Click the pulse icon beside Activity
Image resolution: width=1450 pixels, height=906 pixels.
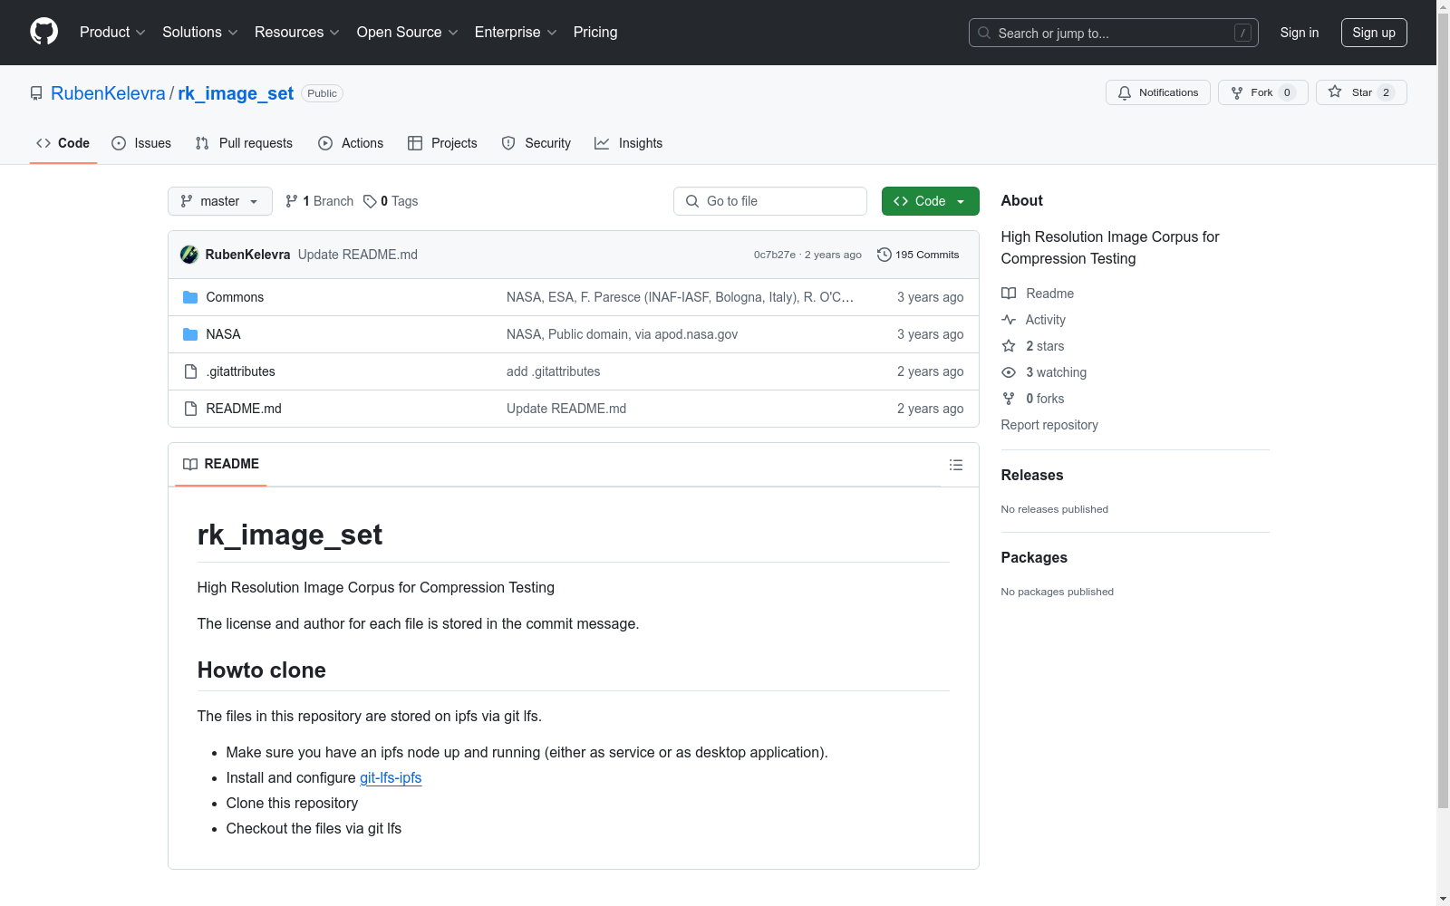[1009, 320]
